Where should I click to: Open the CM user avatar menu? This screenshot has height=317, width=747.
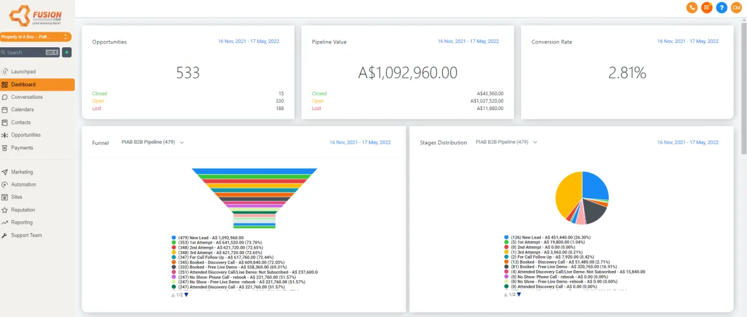click(736, 7)
